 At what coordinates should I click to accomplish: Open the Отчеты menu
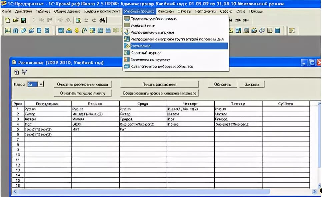point(184,11)
